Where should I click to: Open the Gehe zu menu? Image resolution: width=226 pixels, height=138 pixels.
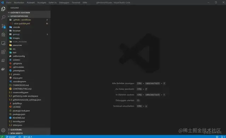click(53, 2)
